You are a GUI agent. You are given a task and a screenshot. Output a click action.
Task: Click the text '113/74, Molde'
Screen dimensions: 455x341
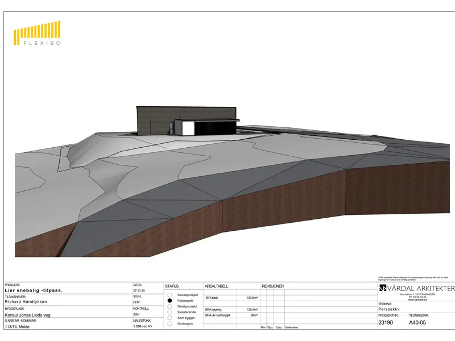17,327
